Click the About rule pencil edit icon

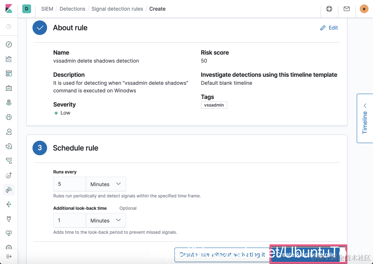pos(323,28)
